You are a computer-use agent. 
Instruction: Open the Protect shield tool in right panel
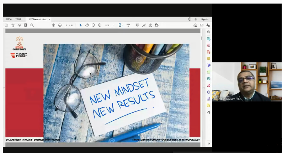click(x=209, y=92)
